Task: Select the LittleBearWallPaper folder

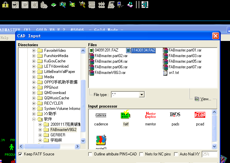Action: tap(59, 72)
